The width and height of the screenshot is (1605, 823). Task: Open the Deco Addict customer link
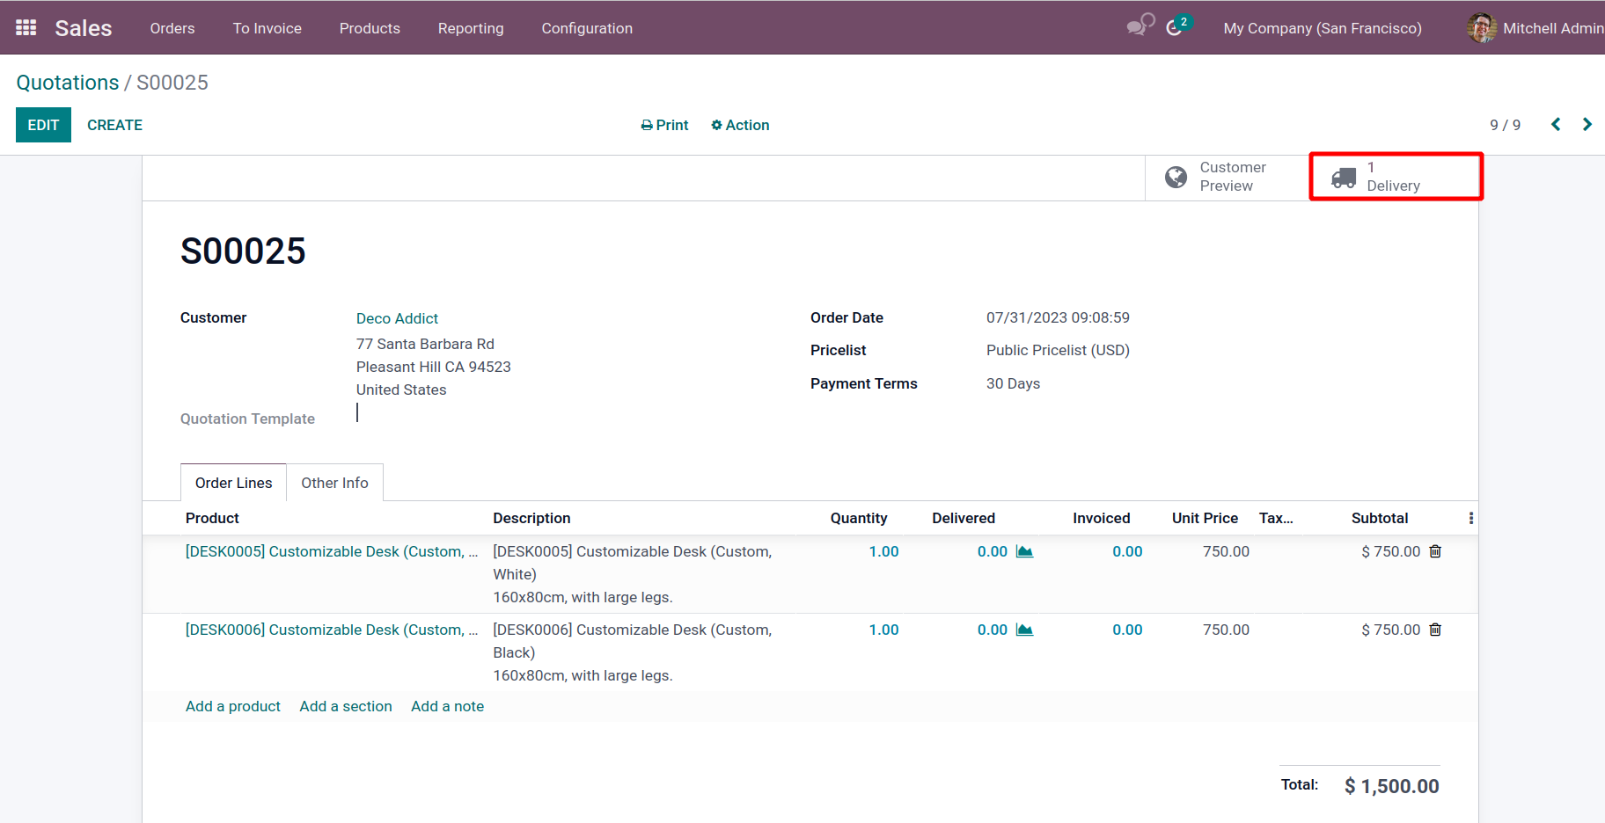click(397, 318)
